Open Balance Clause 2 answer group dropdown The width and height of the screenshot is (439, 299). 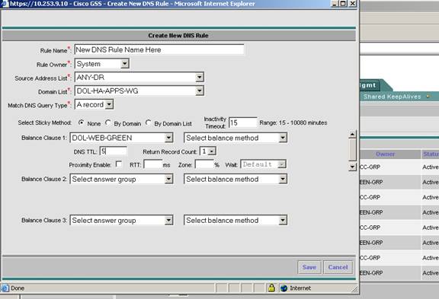coord(121,179)
